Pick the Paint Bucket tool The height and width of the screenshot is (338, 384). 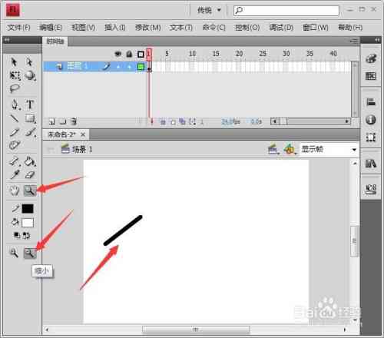click(x=30, y=162)
